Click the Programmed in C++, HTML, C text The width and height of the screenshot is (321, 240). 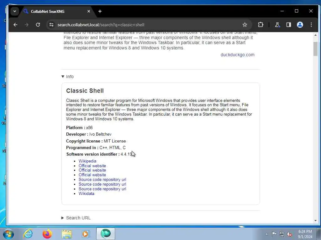[113, 147]
